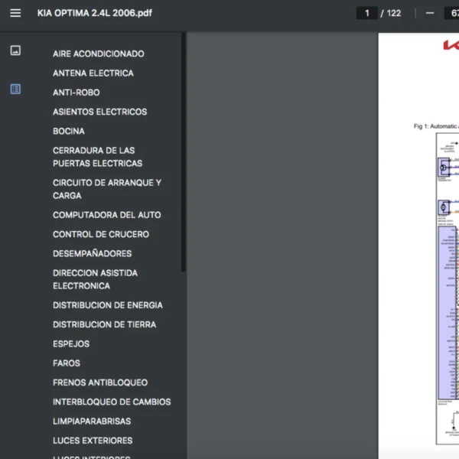The height and width of the screenshot is (459, 459).
Task: Go to the ASIENTOS ELECTRICOS bookmark
Action: coord(99,112)
